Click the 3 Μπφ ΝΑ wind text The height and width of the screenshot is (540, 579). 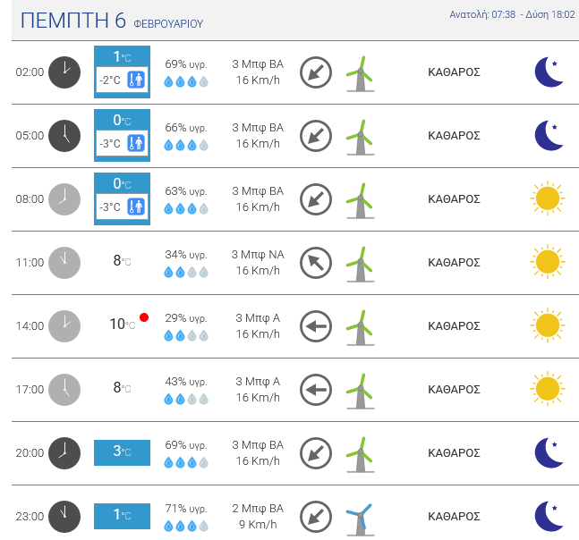(258, 255)
